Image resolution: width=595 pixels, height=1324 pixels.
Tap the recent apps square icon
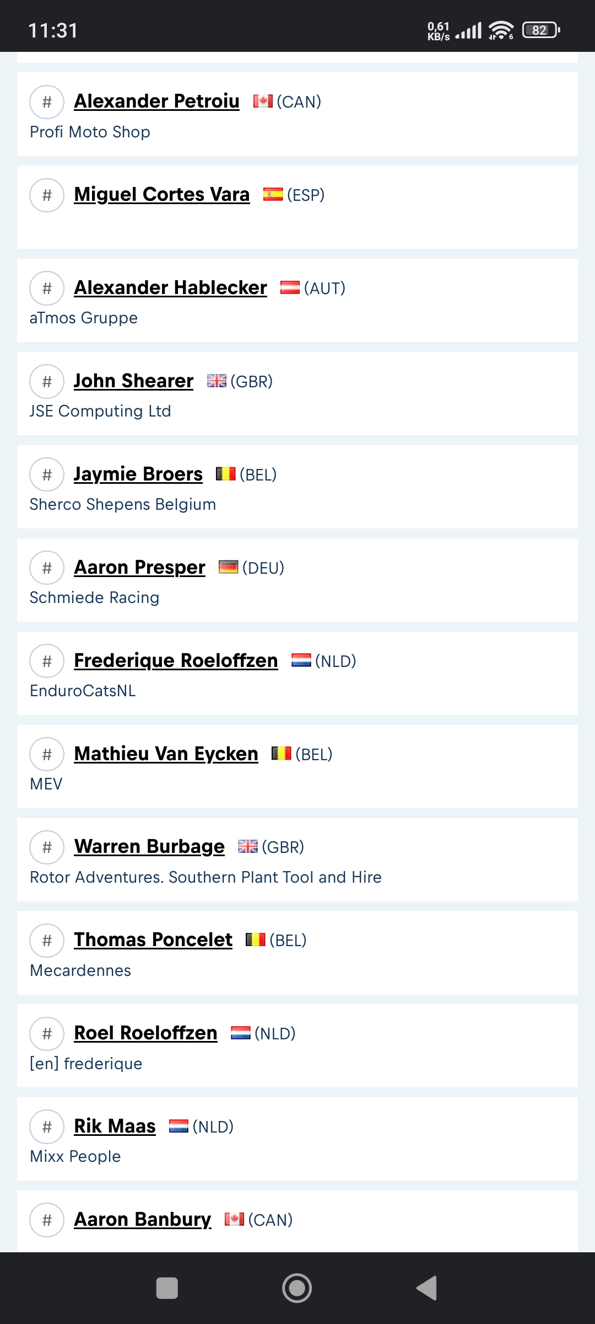[167, 1288]
